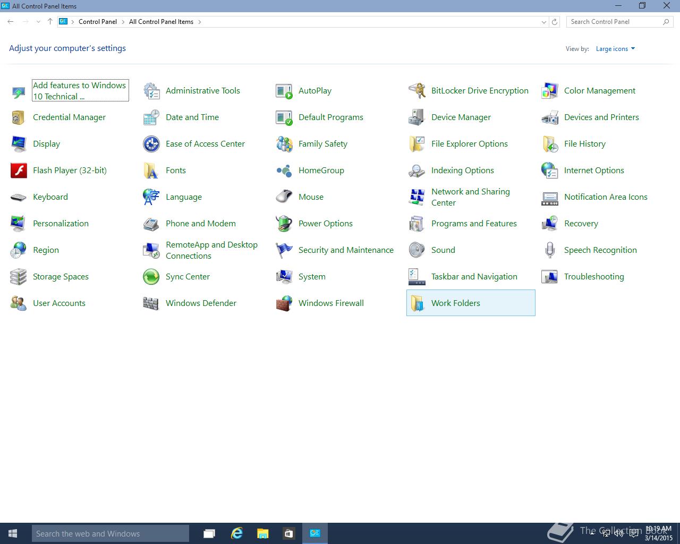
Task: Open the Date and Time icon
Action: (151, 117)
